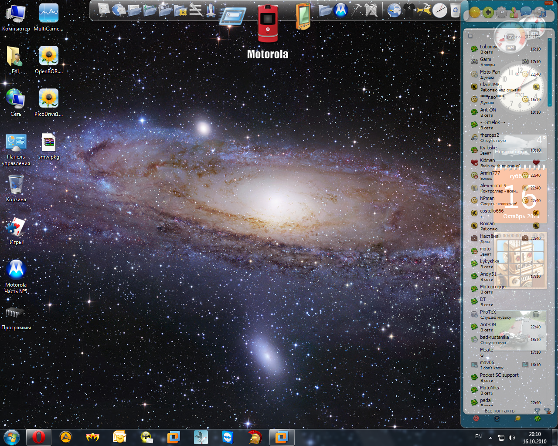Select contact Pocket SC support

click(506, 378)
